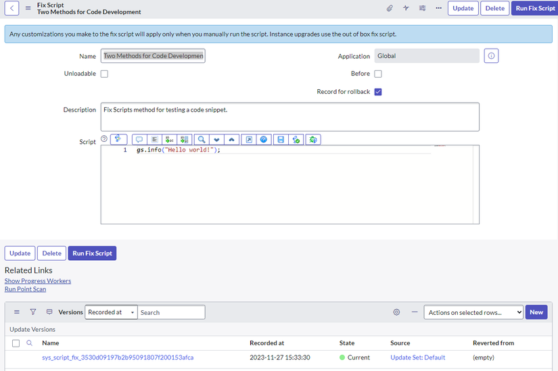Click Delete button in header
The width and height of the screenshot is (558, 371).
[494, 8]
